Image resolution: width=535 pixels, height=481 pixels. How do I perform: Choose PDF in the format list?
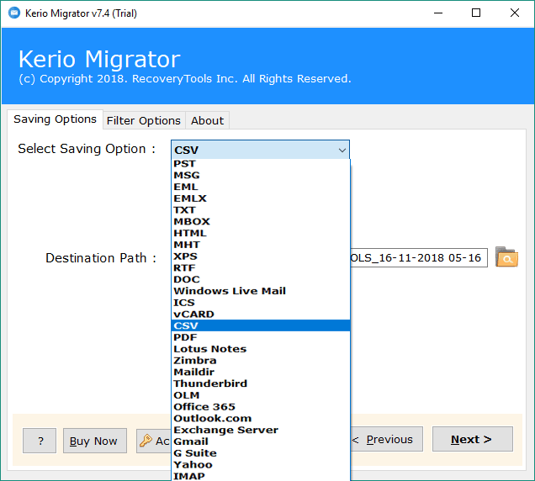coord(261,337)
